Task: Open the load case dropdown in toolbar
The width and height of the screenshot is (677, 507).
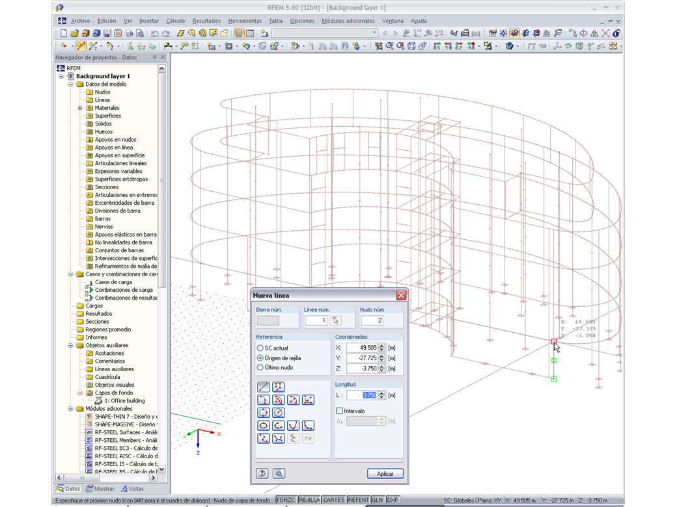Action: click(x=374, y=33)
